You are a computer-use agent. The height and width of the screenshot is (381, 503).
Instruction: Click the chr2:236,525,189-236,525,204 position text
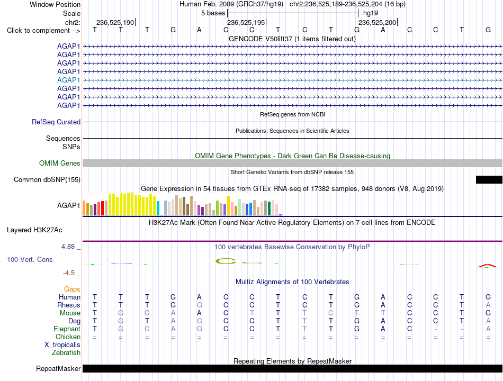coord(347,4)
